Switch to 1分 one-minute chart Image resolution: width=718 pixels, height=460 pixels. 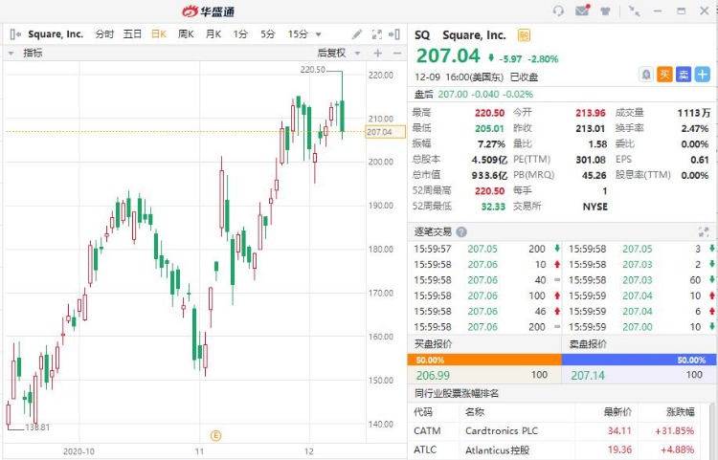point(240,34)
